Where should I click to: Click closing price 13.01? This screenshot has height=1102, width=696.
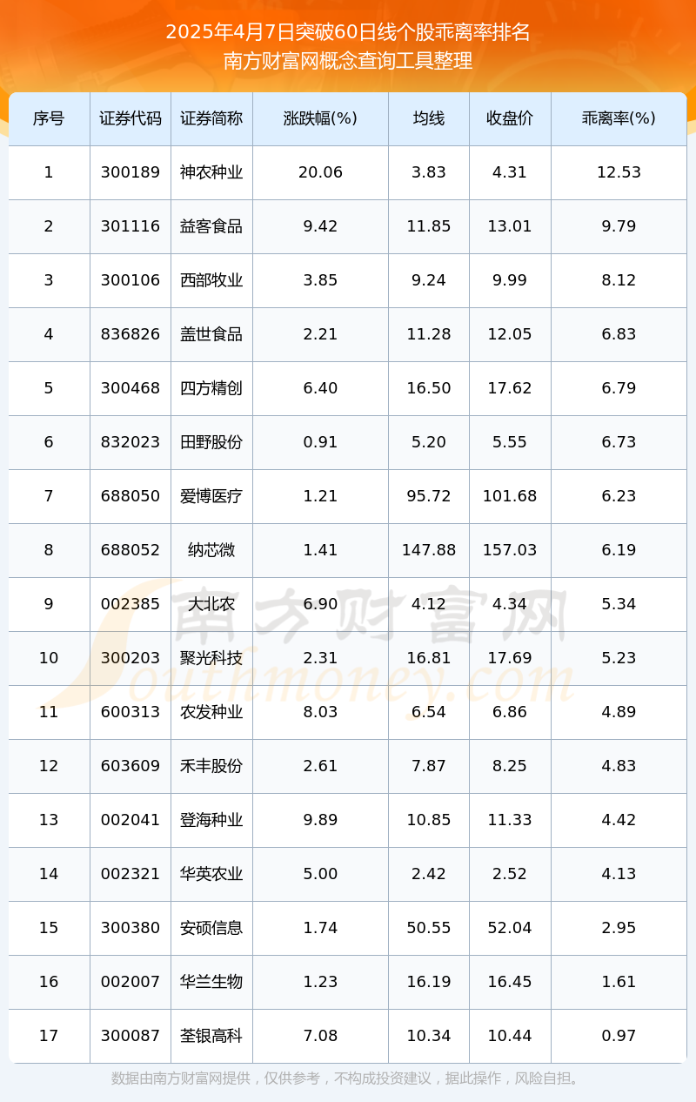point(510,226)
